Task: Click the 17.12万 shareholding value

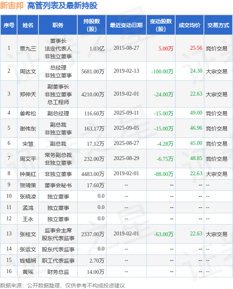Action: pos(96,144)
